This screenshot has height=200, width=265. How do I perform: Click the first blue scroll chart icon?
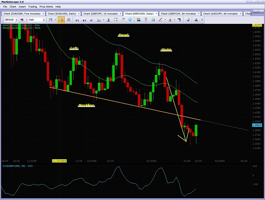77,20
